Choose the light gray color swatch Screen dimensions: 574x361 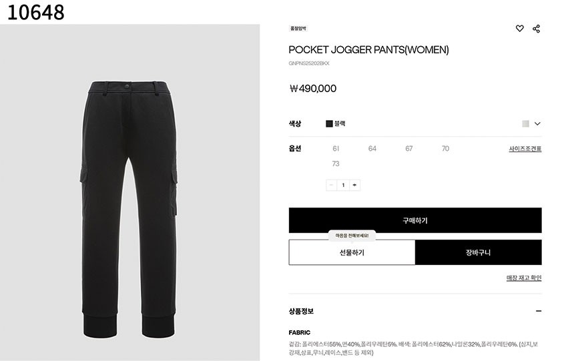525,123
